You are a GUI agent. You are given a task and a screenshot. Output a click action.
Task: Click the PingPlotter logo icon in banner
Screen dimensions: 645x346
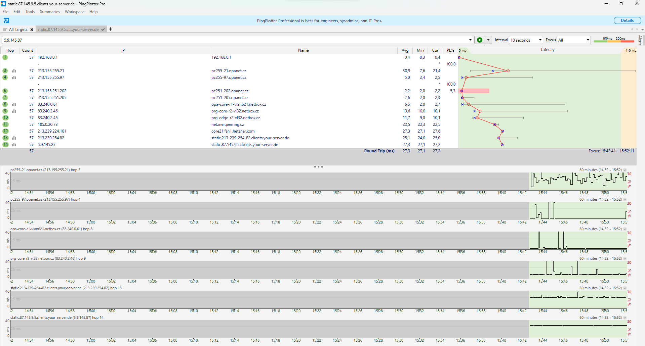[x=6, y=20]
